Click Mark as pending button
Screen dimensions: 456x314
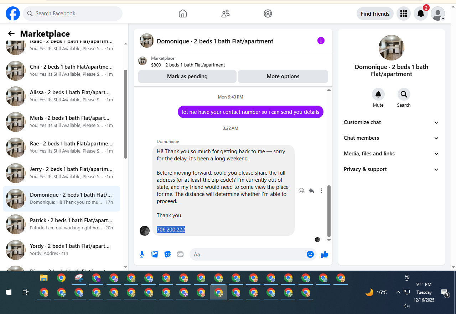(x=187, y=76)
